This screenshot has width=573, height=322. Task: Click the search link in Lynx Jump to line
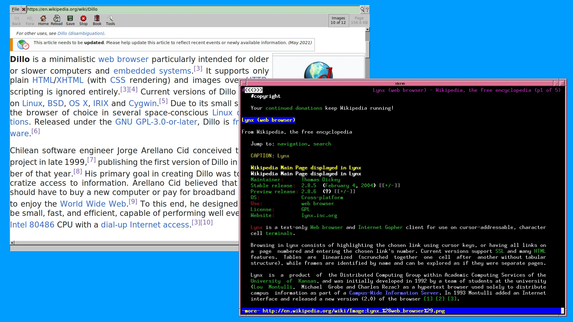pos(322,144)
